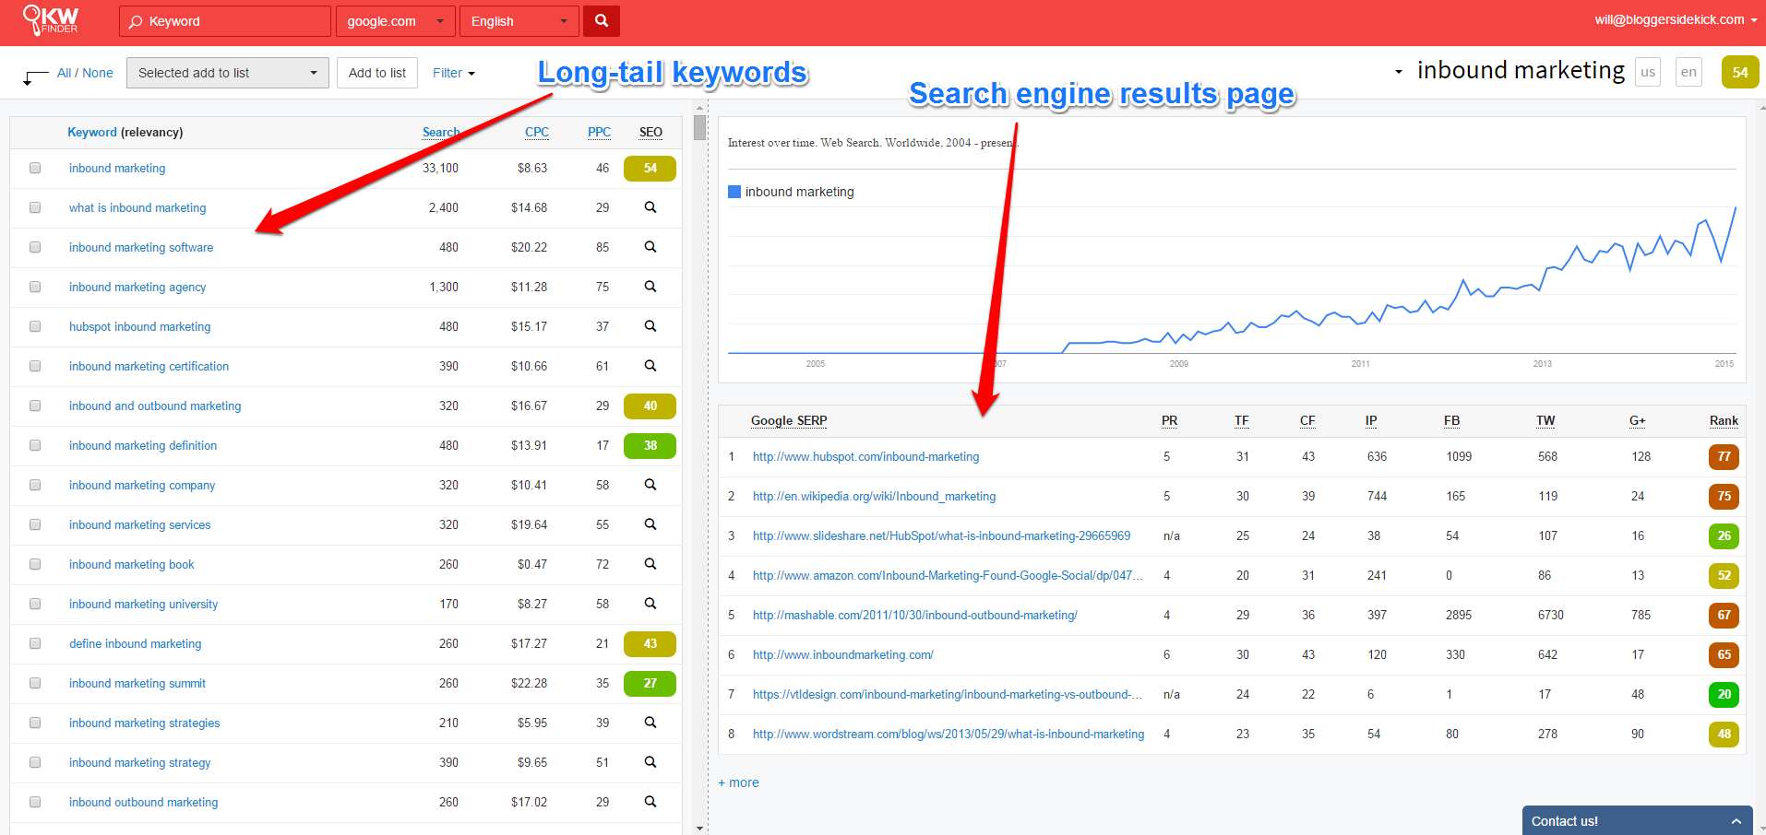Open the google.com location dropdown

coord(396,21)
